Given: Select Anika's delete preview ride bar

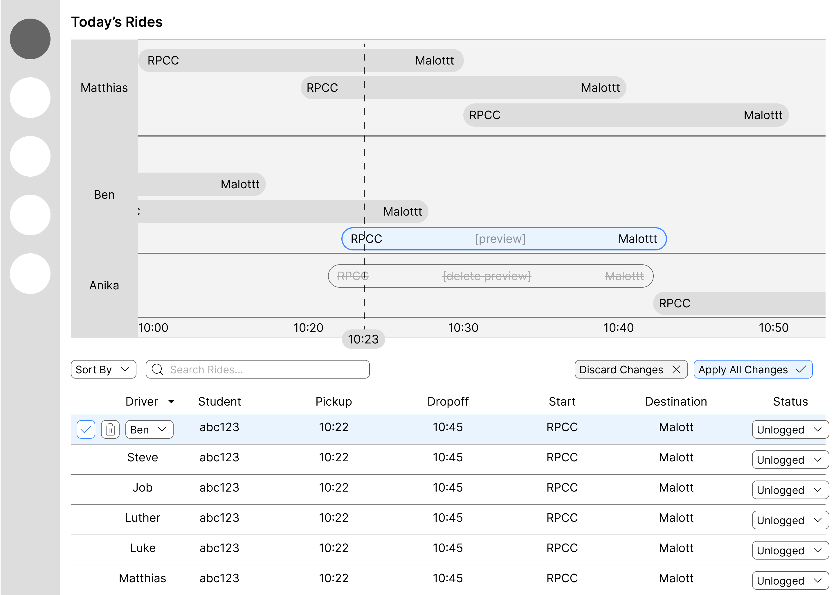Looking at the screenshot, I should coord(491,276).
